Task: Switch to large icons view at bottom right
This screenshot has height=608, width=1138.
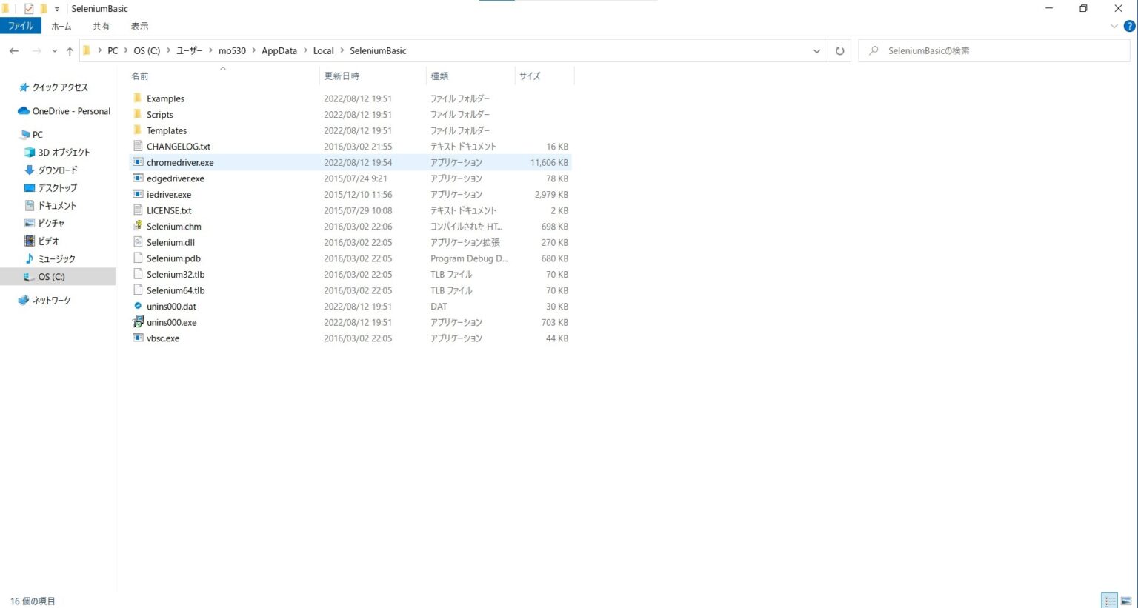Action: tap(1126, 601)
